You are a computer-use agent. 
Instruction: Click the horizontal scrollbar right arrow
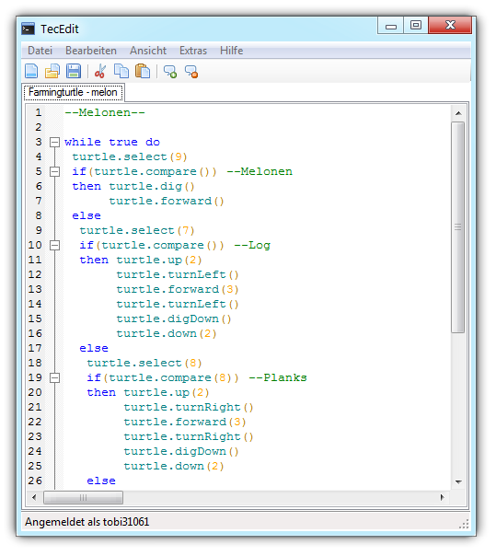[x=442, y=497]
